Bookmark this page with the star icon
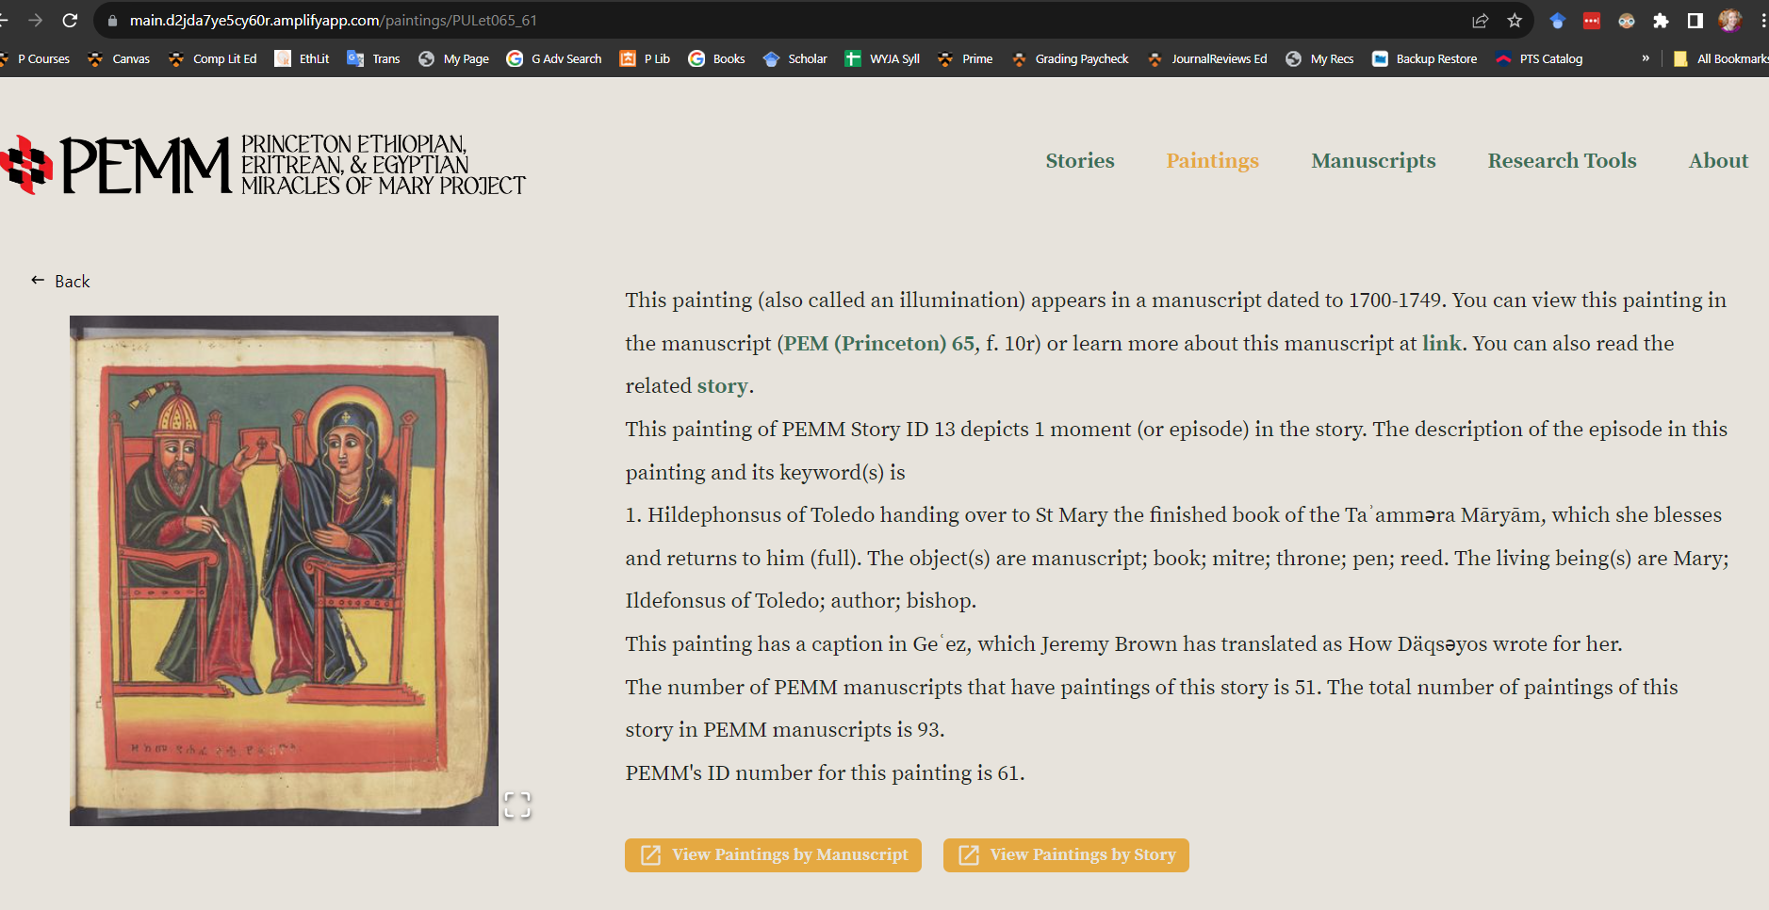The width and height of the screenshot is (1769, 910). (1513, 20)
